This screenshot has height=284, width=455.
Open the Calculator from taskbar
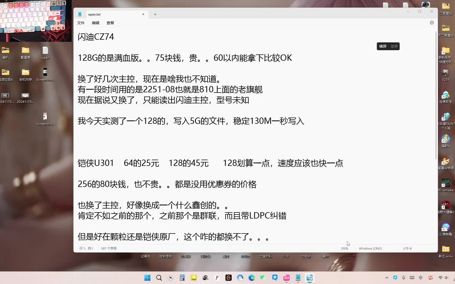182,278
